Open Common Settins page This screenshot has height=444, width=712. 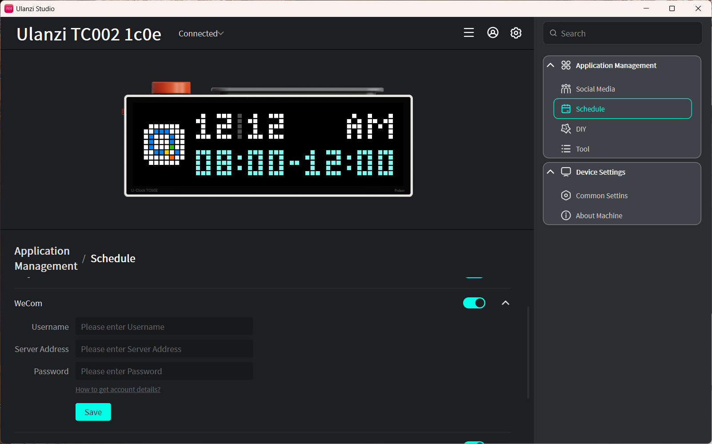(x=622, y=196)
